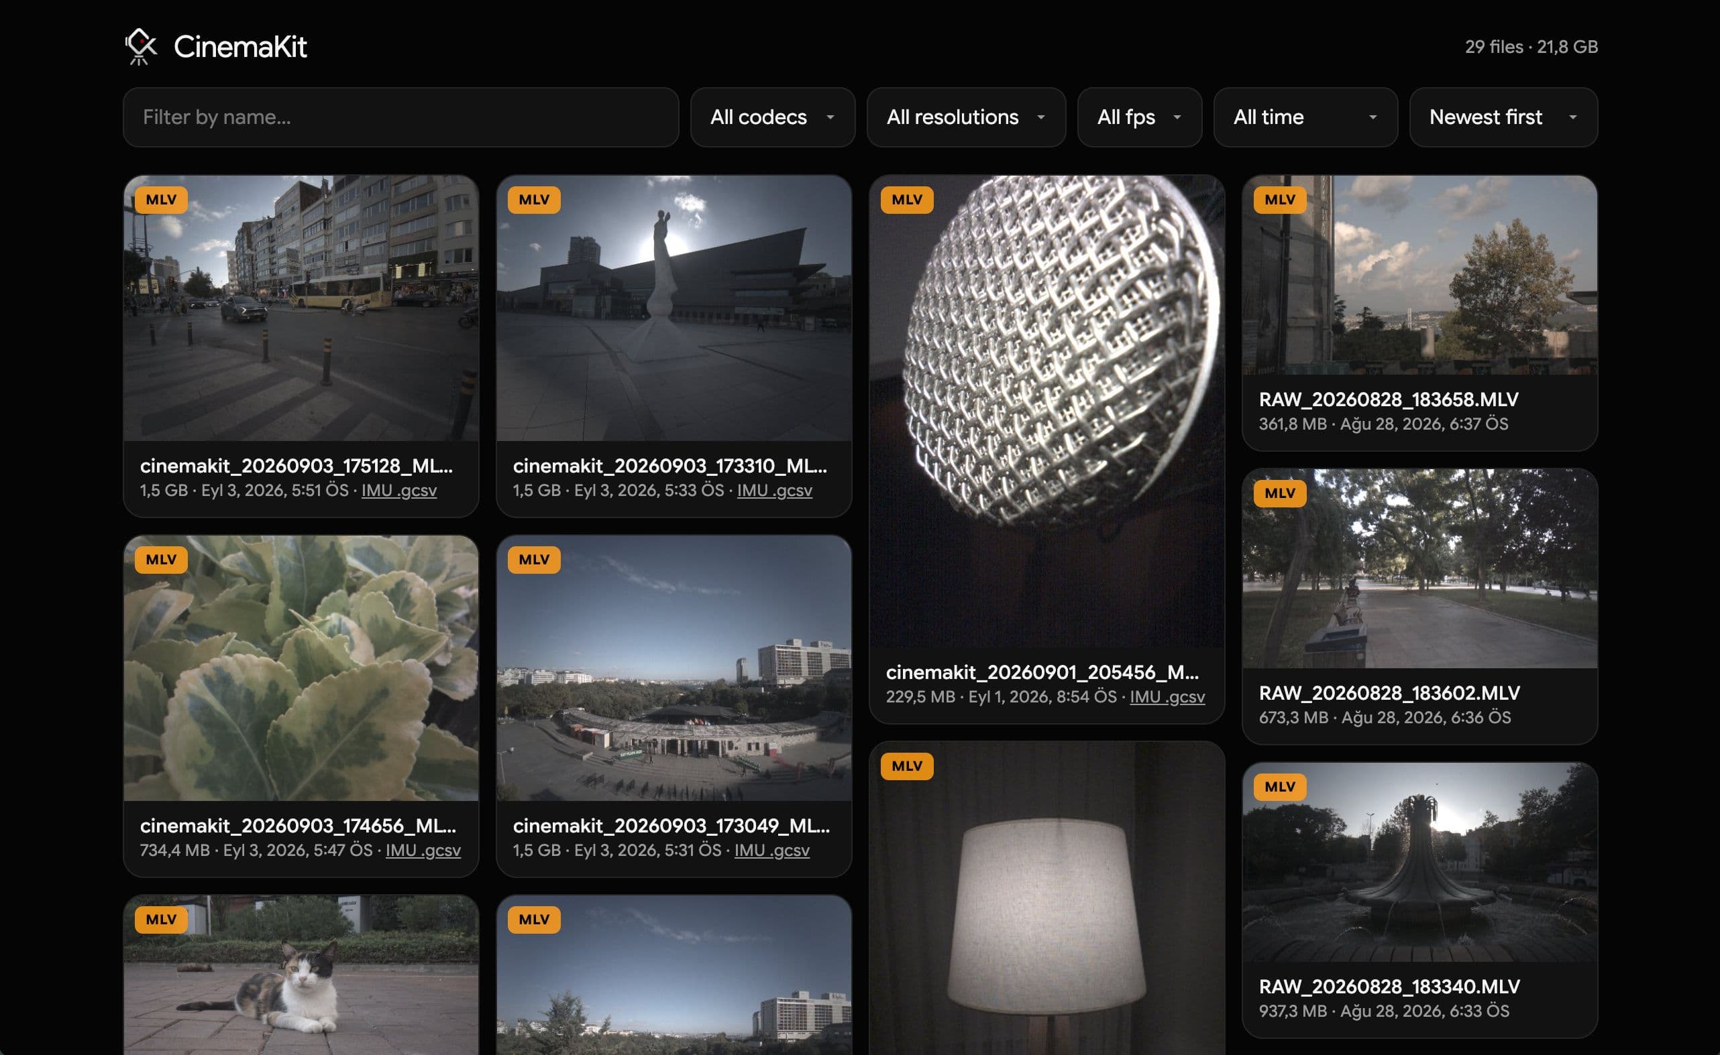
Task: Click 937,3 MB · Ağu 28, 2026, 6:33 ÖS
Action: coord(1384,1011)
